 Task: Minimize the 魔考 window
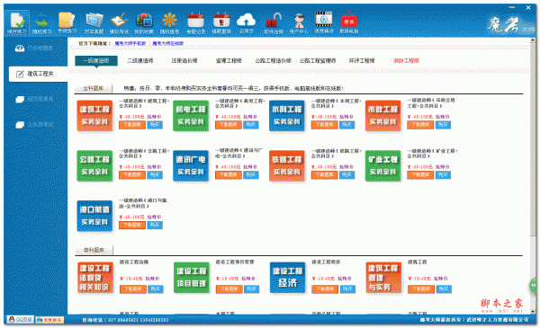(x=512, y=7)
